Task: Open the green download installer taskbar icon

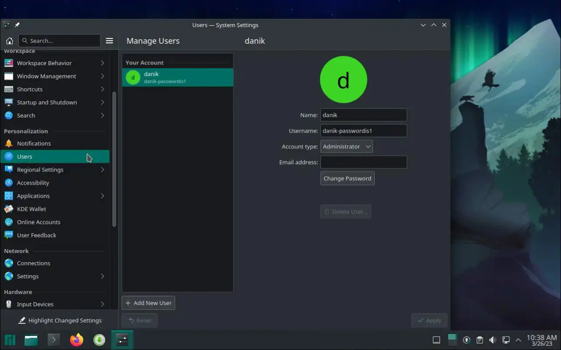Action: tap(99, 340)
